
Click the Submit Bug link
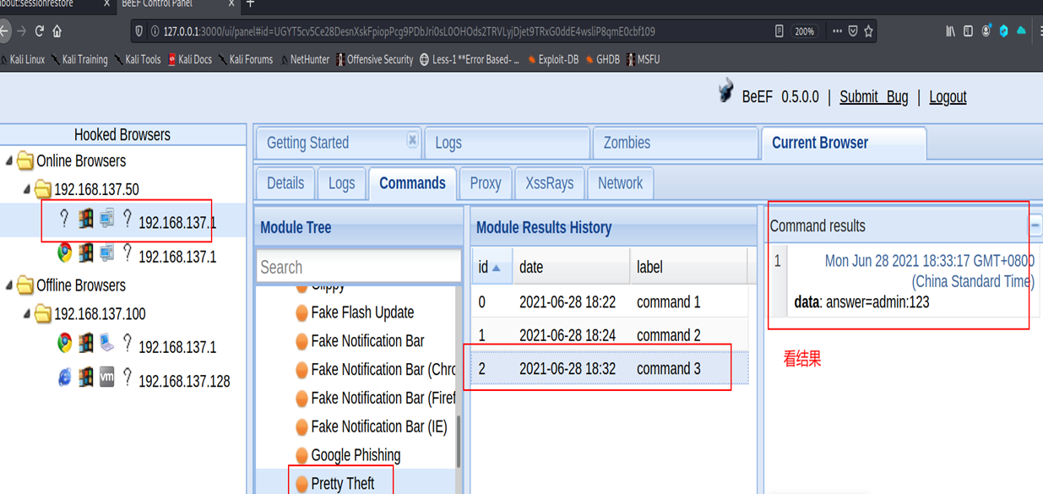pyautogui.click(x=873, y=97)
